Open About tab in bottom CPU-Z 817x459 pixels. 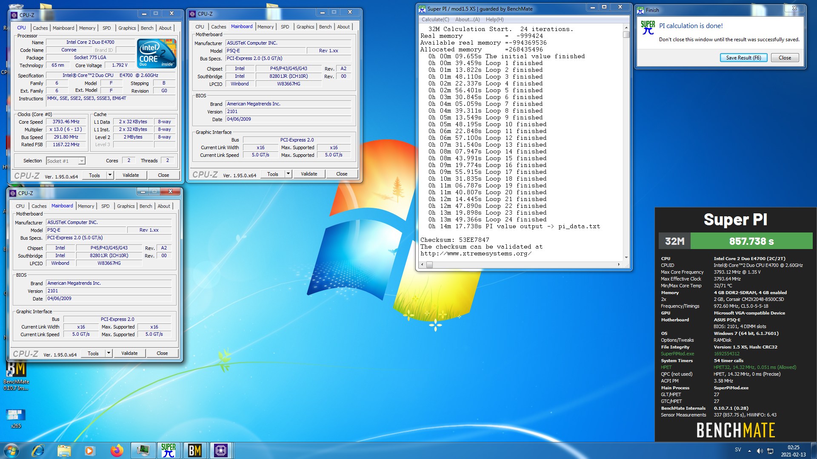pyautogui.click(x=164, y=206)
